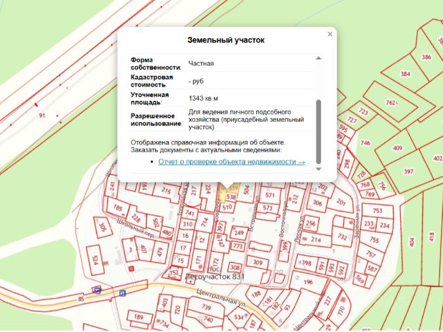443x332 pixels.
Task: Select parcel 404 in the forest area
Action: (x=412, y=242)
